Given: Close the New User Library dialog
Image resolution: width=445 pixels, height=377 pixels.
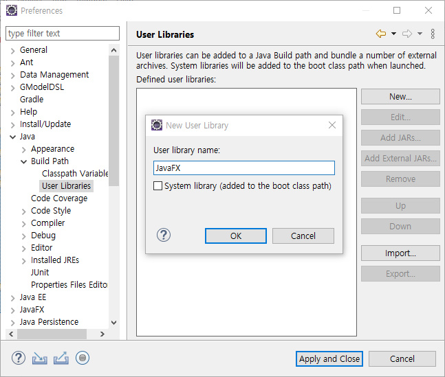Looking at the screenshot, I should pyautogui.click(x=332, y=125).
